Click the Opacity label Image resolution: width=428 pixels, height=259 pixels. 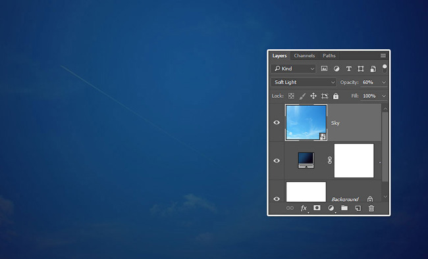tap(350, 82)
